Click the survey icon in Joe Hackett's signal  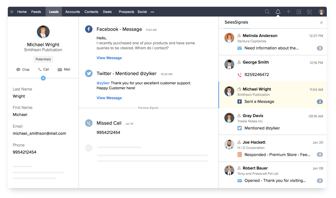tap(240, 155)
